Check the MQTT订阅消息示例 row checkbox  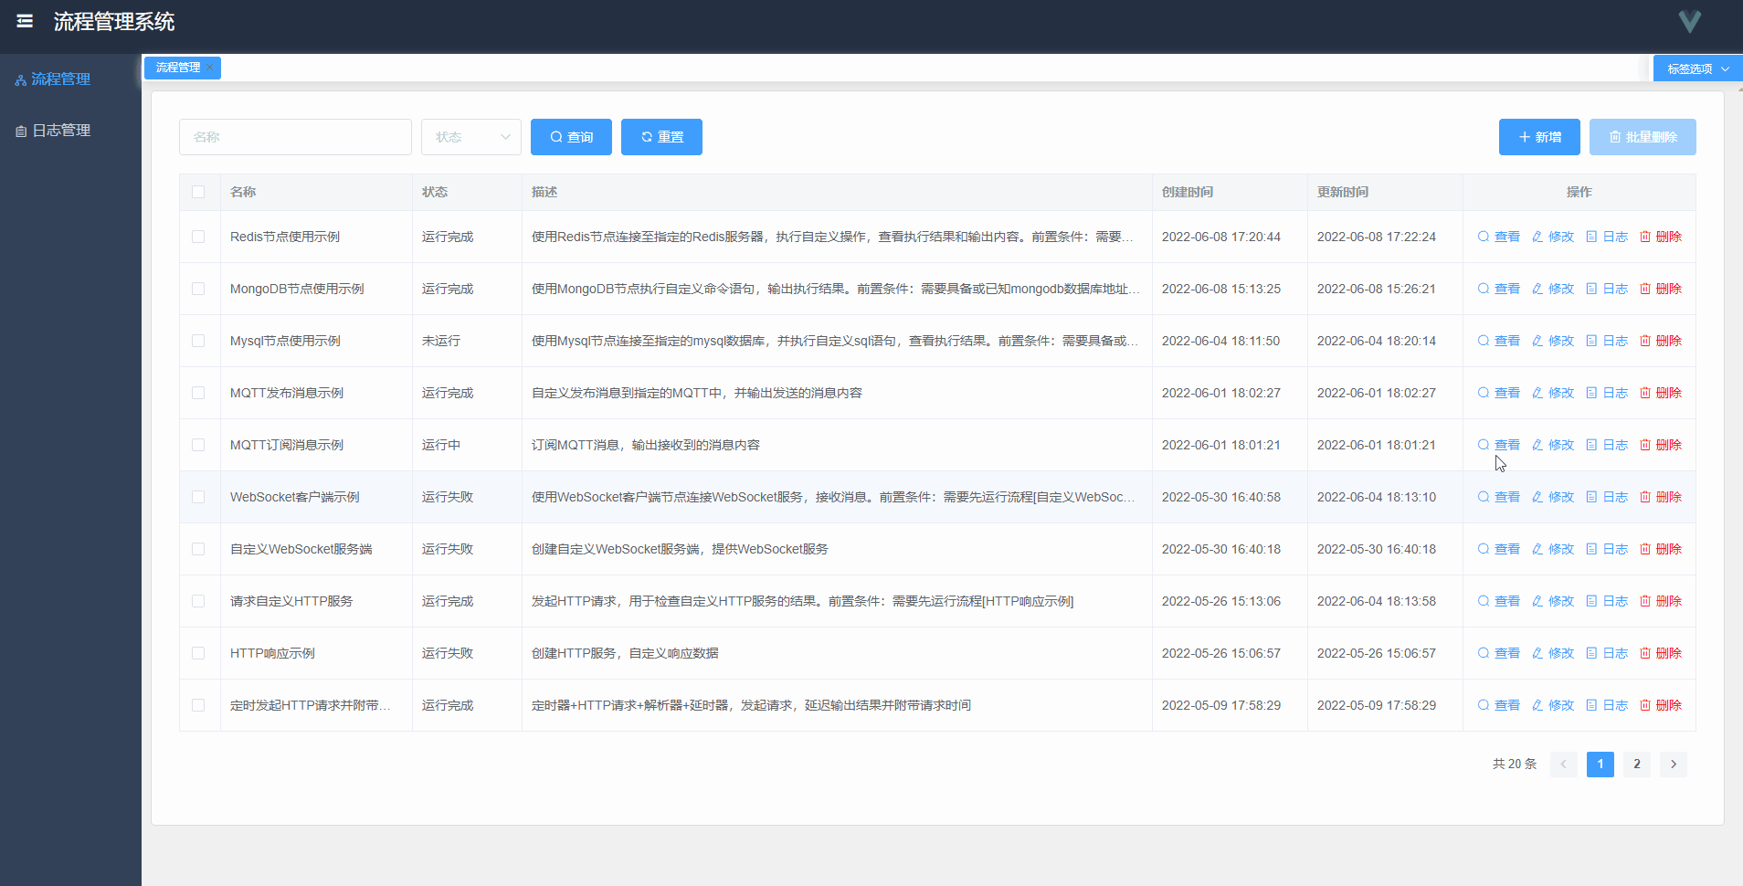(x=198, y=445)
